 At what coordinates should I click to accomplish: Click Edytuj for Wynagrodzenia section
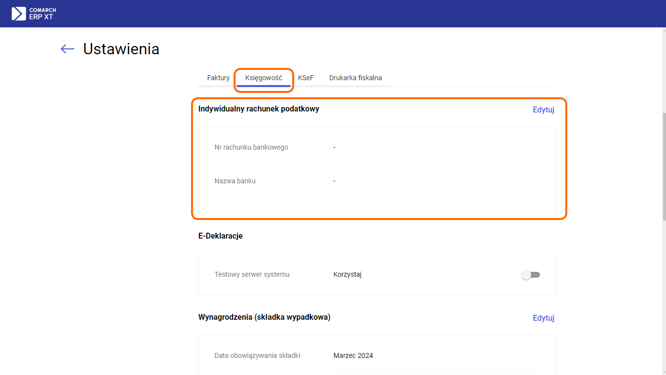[x=543, y=318]
